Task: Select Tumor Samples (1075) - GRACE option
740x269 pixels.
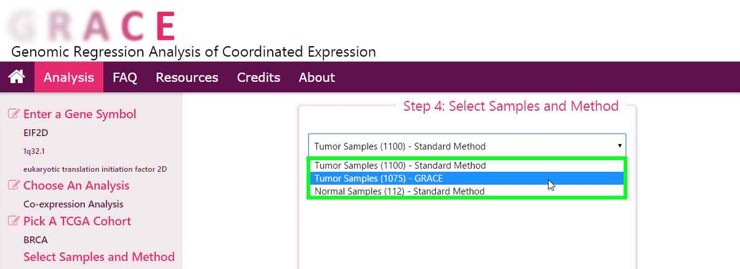Action: (x=379, y=179)
